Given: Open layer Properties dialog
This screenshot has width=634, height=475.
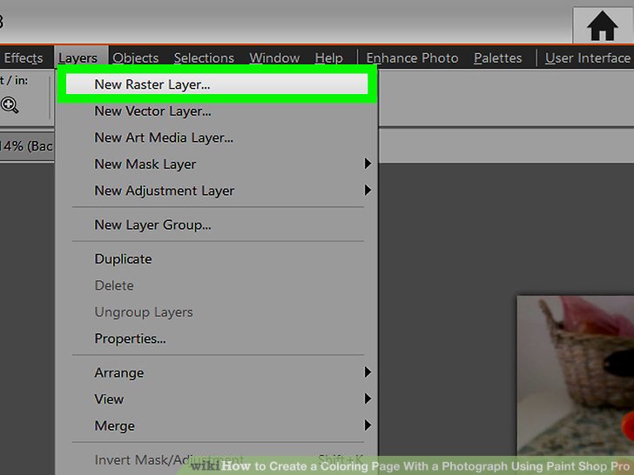Looking at the screenshot, I should [x=130, y=338].
